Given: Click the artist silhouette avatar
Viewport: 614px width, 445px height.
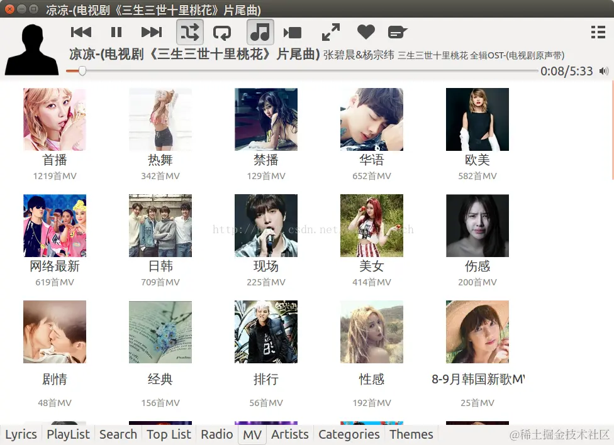Looking at the screenshot, I should pos(31,50).
